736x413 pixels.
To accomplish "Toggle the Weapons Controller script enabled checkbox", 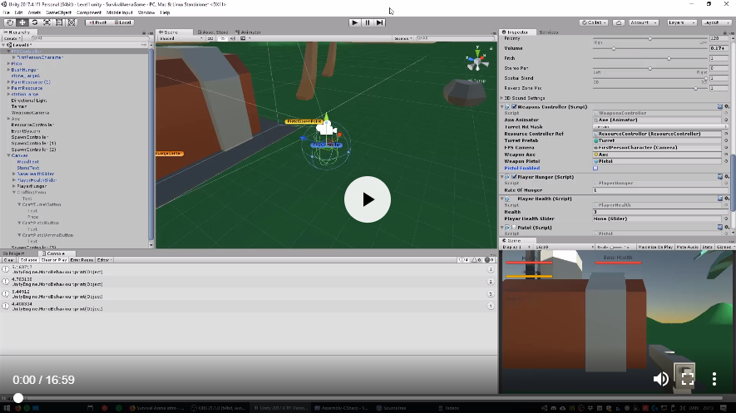I will pyautogui.click(x=512, y=106).
